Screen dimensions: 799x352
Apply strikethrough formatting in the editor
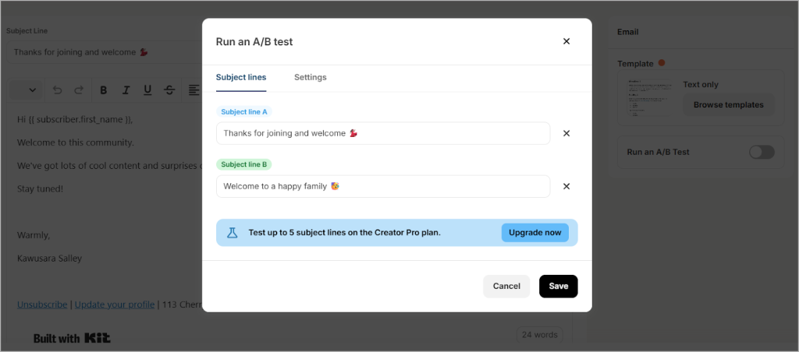point(169,90)
